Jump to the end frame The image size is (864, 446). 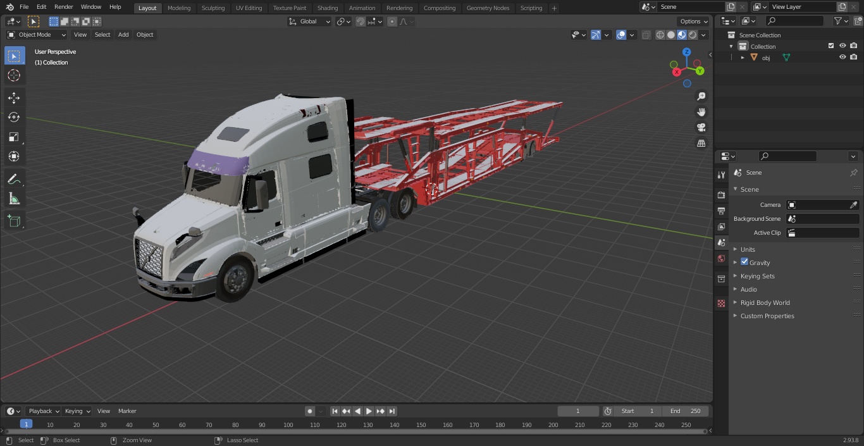click(x=392, y=411)
